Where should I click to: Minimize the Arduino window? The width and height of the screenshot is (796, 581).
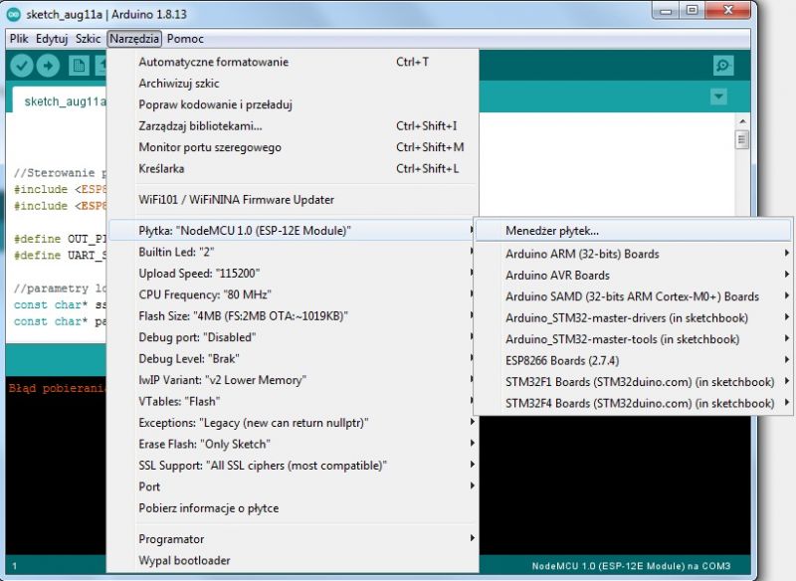coord(666,10)
